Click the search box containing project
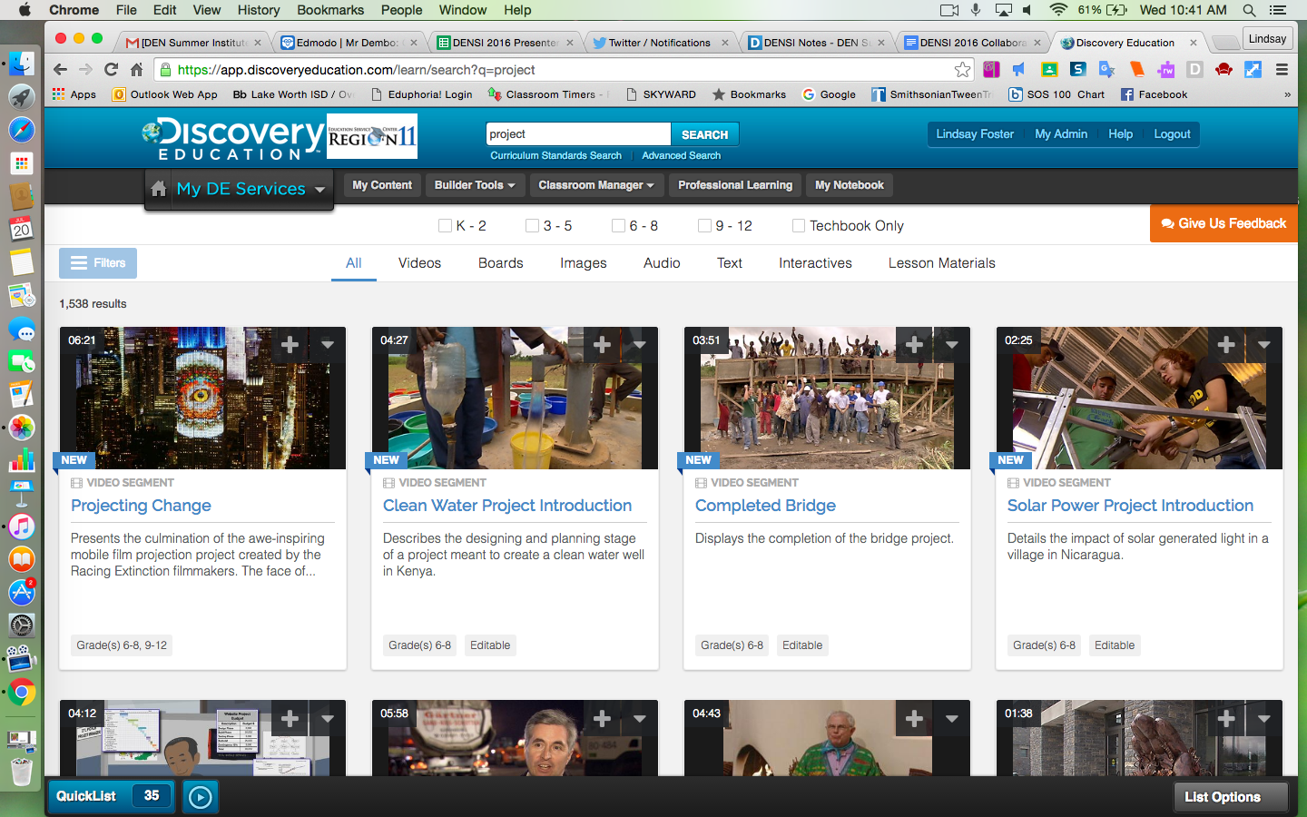 point(578,134)
